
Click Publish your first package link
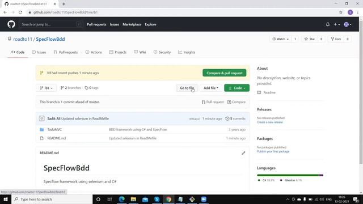click(273, 151)
